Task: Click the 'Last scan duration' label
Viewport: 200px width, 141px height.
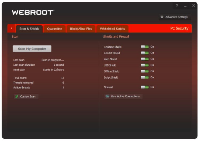Action: [x=24, y=65]
